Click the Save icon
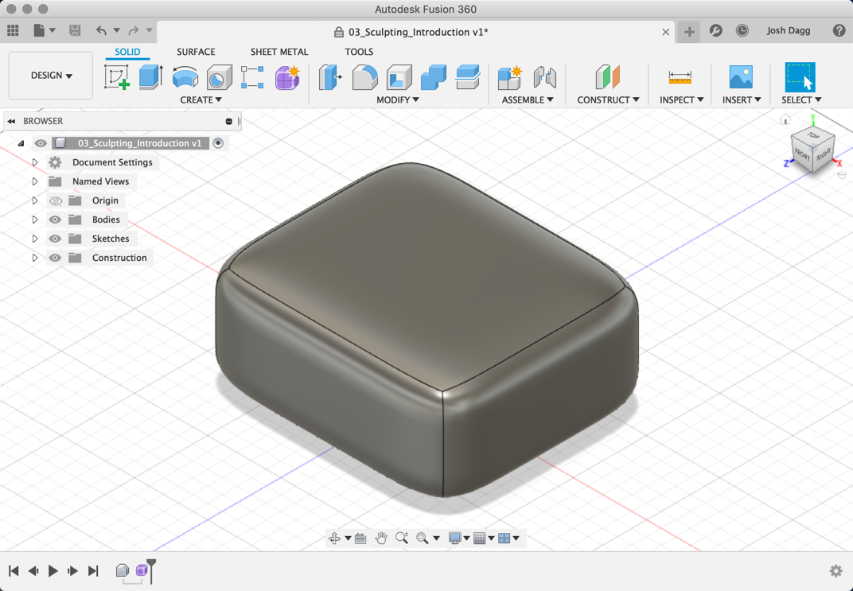The width and height of the screenshot is (853, 591). (x=75, y=30)
